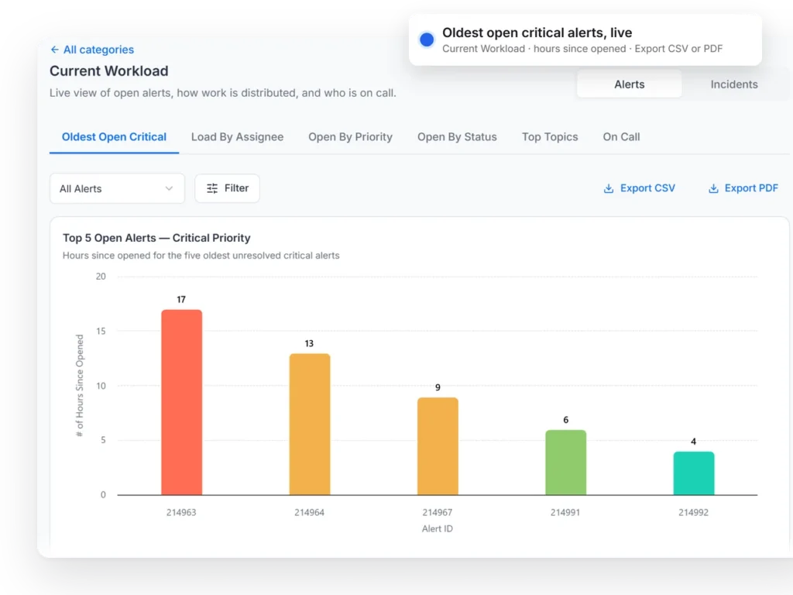Viewport: 793px width, 595px height.
Task: Open the Open By Status tab
Action: click(457, 137)
